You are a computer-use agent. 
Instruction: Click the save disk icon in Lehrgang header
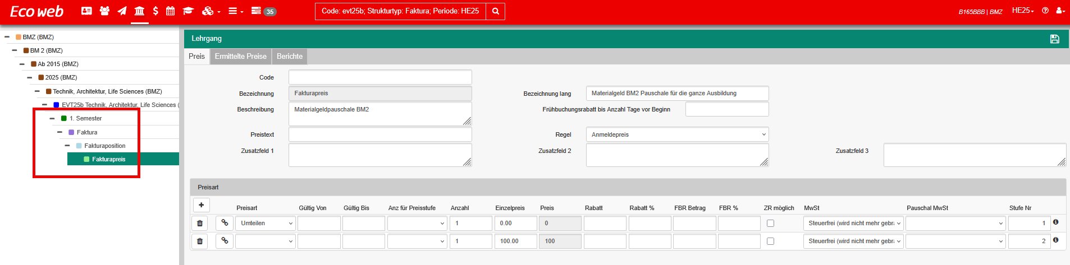[1054, 39]
